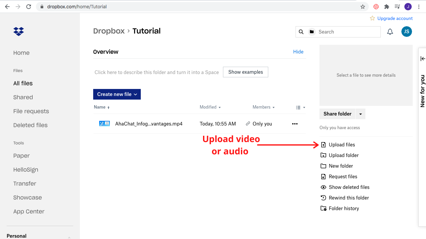Click the Request files label
Viewport: 426px width, 239px height.
point(343,177)
